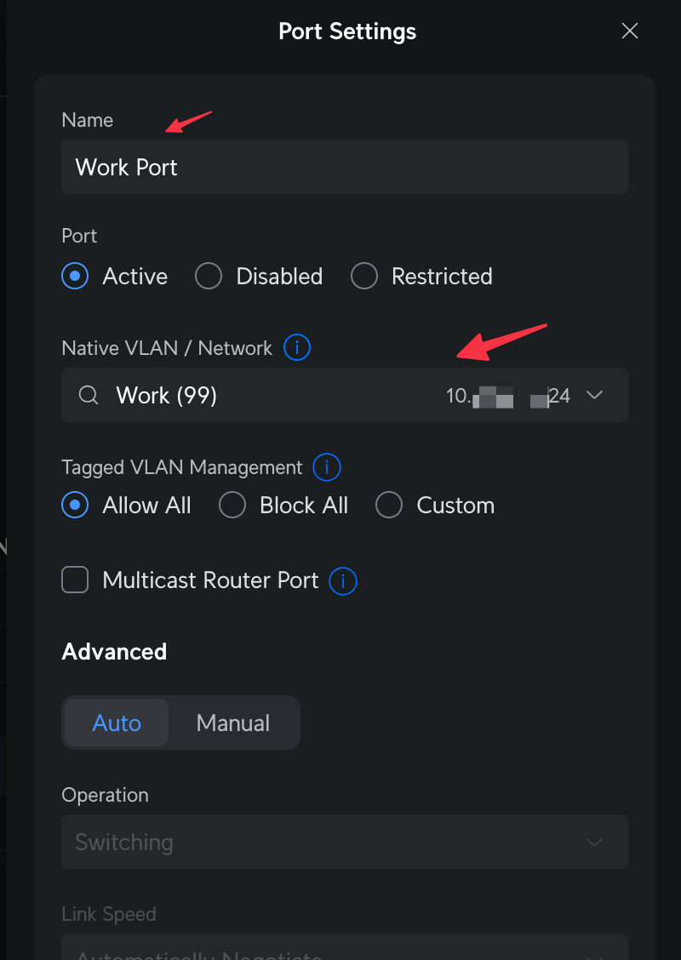Switch to the Auto advanced tab
Image resolution: width=681 pixels, height=960 pixels.
[117, 723]
